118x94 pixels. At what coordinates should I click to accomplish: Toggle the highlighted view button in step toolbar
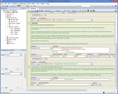(x=88, y=11)
